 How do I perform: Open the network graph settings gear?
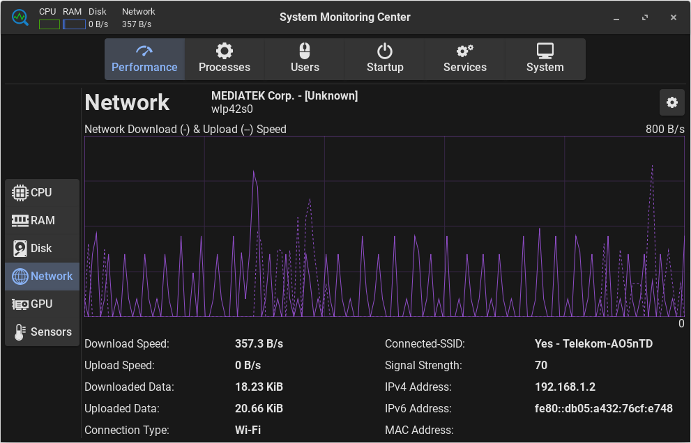point(671,102)
